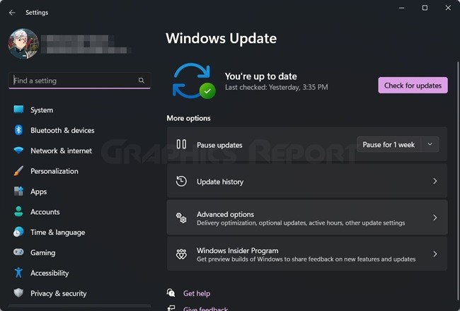The width and height of the screenshot is (460, 311).
Task: Click the Bluetooth icon in sidebar
Action: (18, 130)
